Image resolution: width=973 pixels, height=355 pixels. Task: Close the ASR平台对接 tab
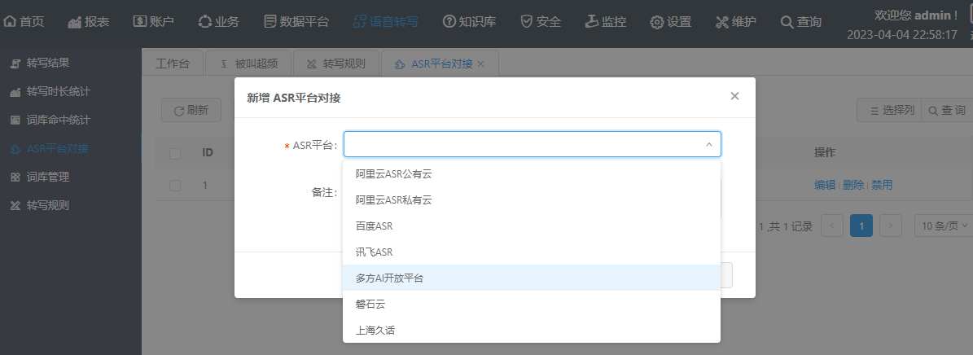pyautogui.click(x=480, y=64)
